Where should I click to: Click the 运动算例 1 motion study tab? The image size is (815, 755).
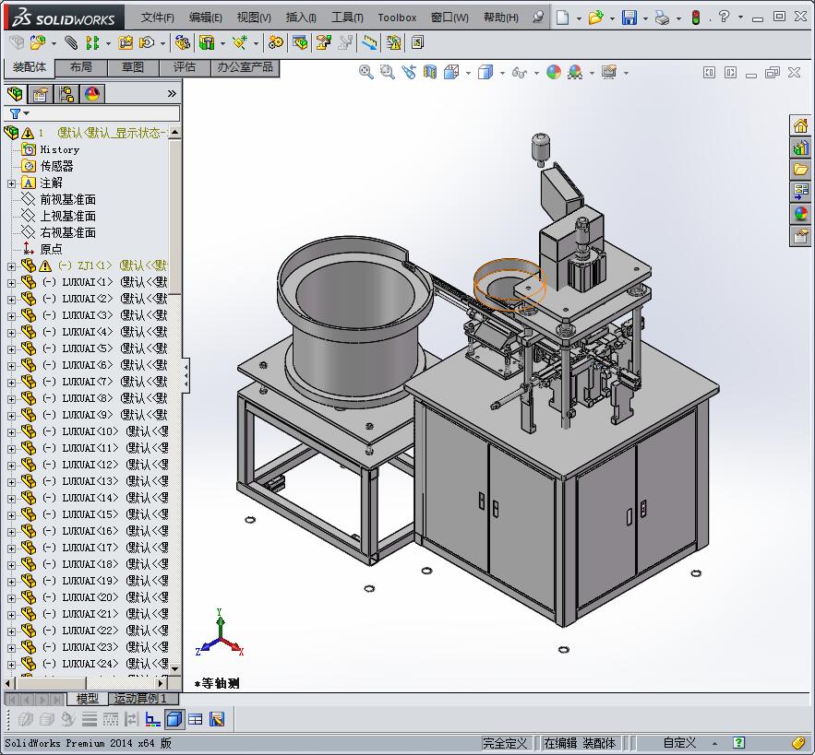click(140, 699)
